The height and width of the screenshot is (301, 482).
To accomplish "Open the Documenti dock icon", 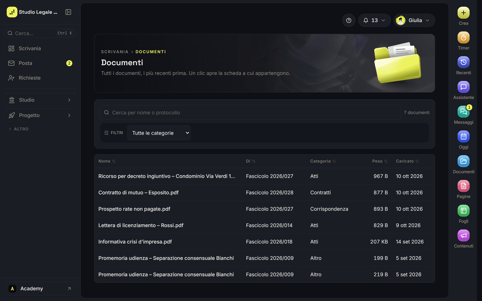I will click(x=463, y=161).
